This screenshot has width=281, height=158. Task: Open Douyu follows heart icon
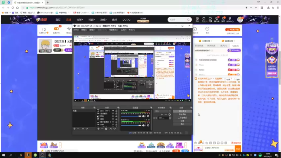click(204, 19)
